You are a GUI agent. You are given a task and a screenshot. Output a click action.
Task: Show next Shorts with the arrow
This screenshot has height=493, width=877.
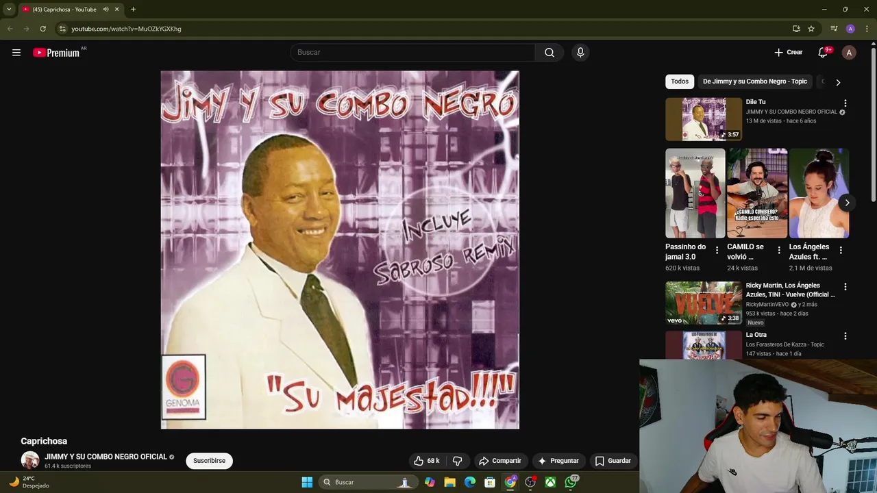coord(847,203)
